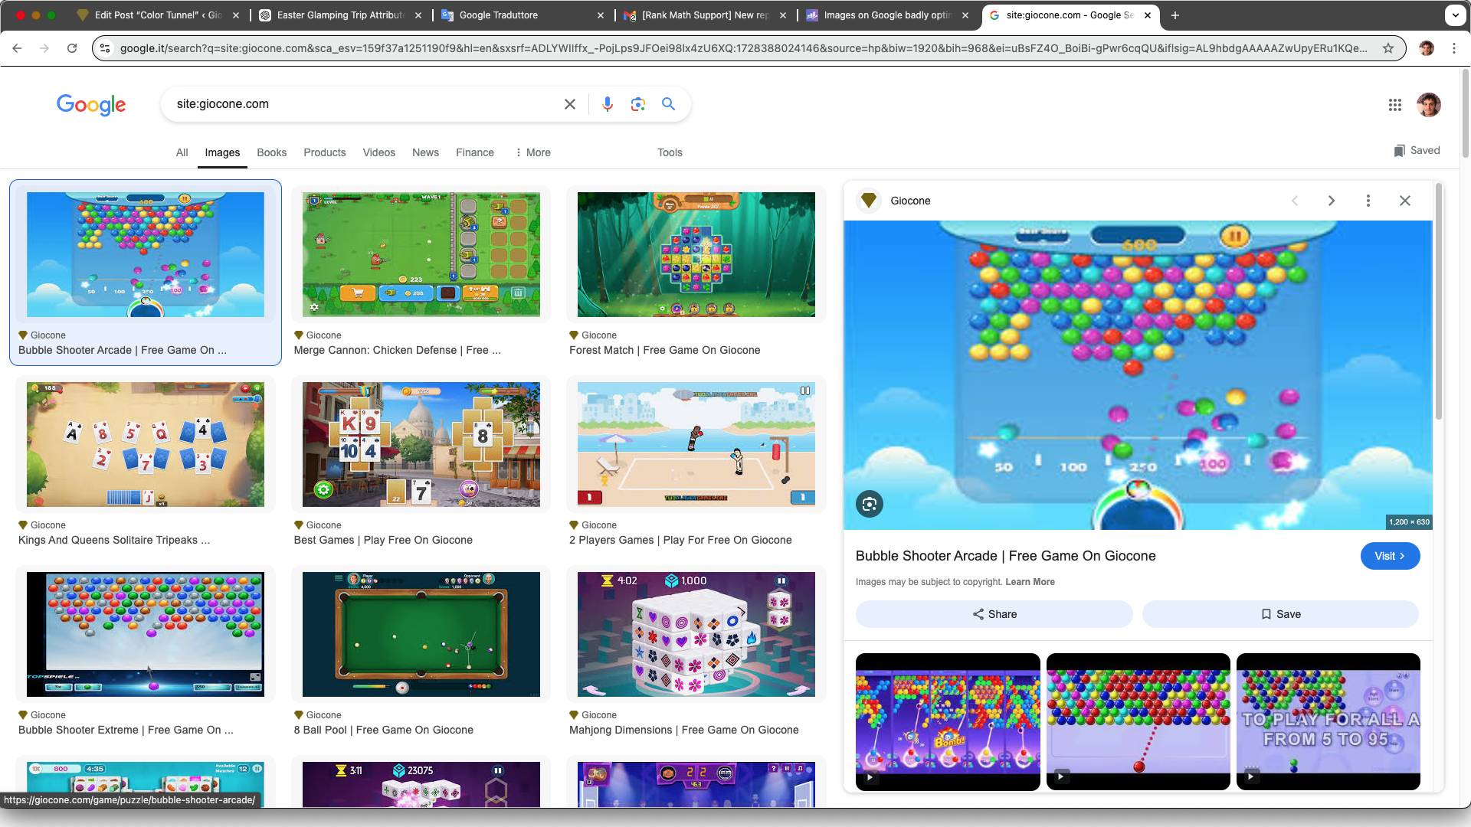
Task: Switch to Rank Math Support Gmail tab
Action: (705, 15)
